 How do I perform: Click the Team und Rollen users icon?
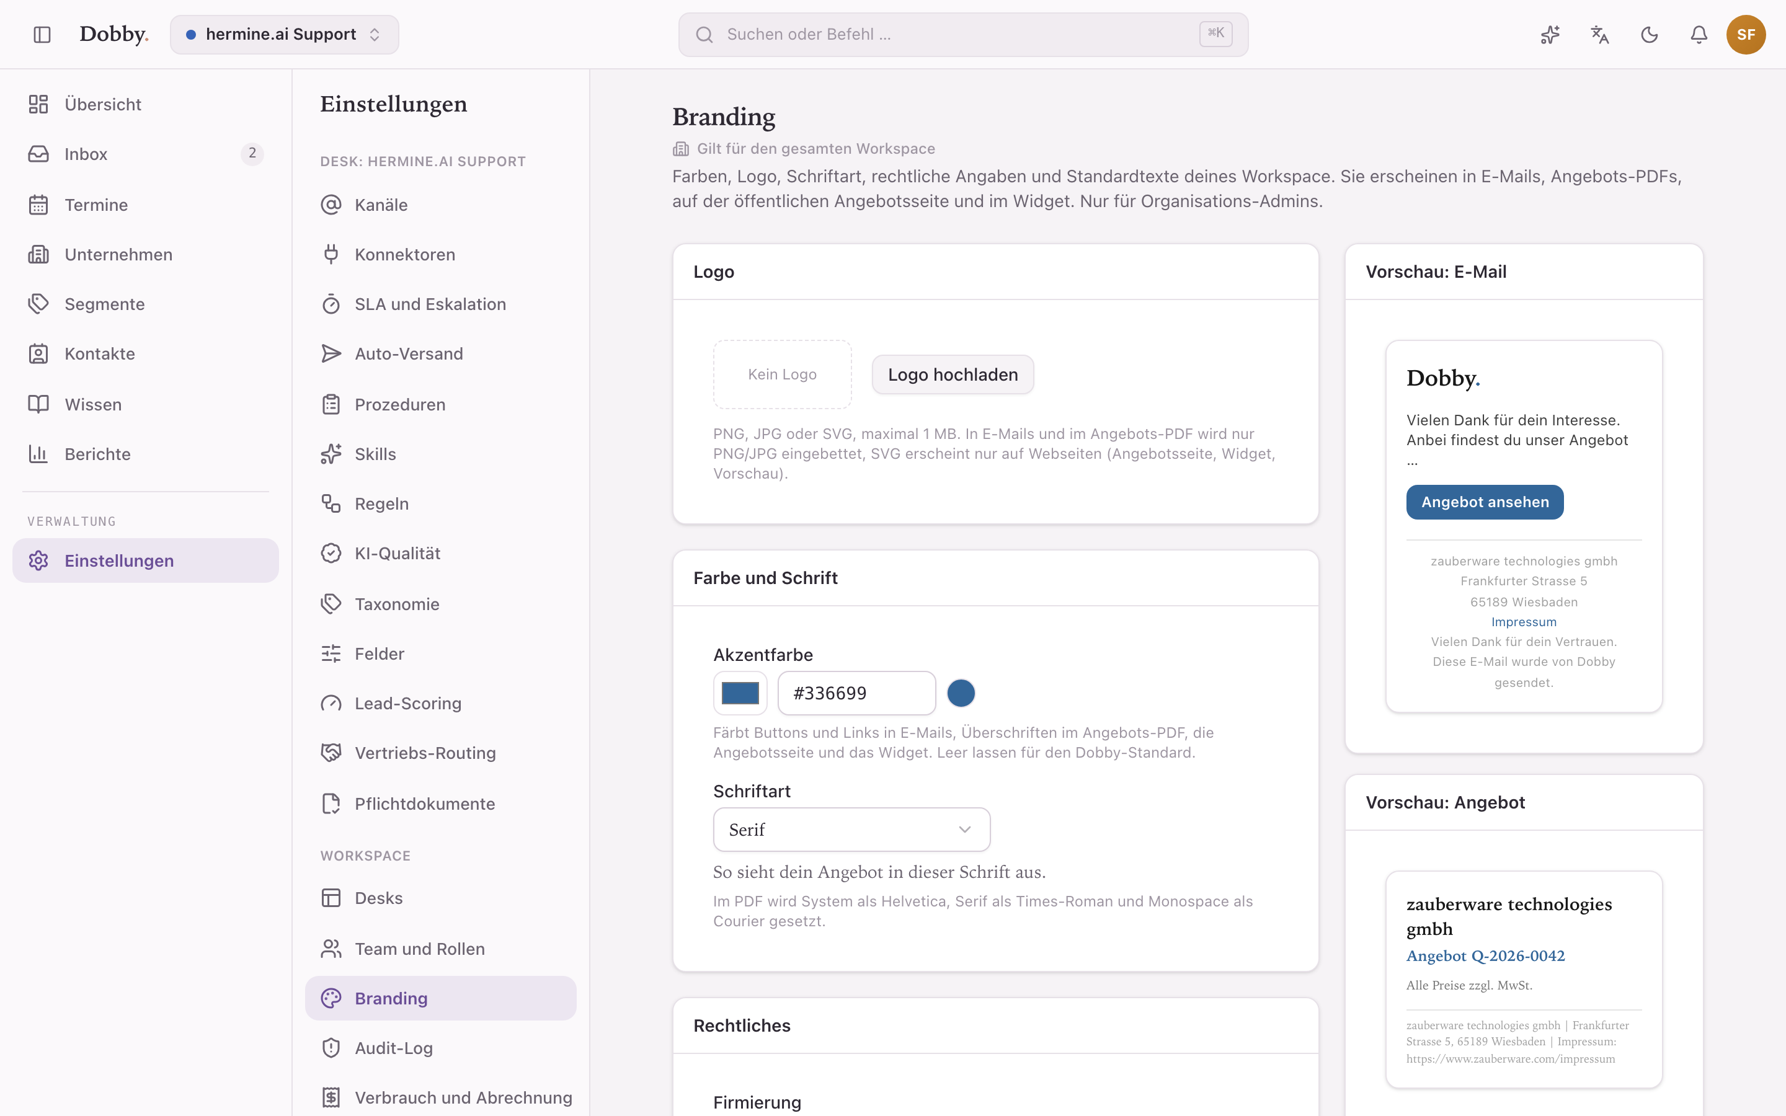[x=331, y=949]
